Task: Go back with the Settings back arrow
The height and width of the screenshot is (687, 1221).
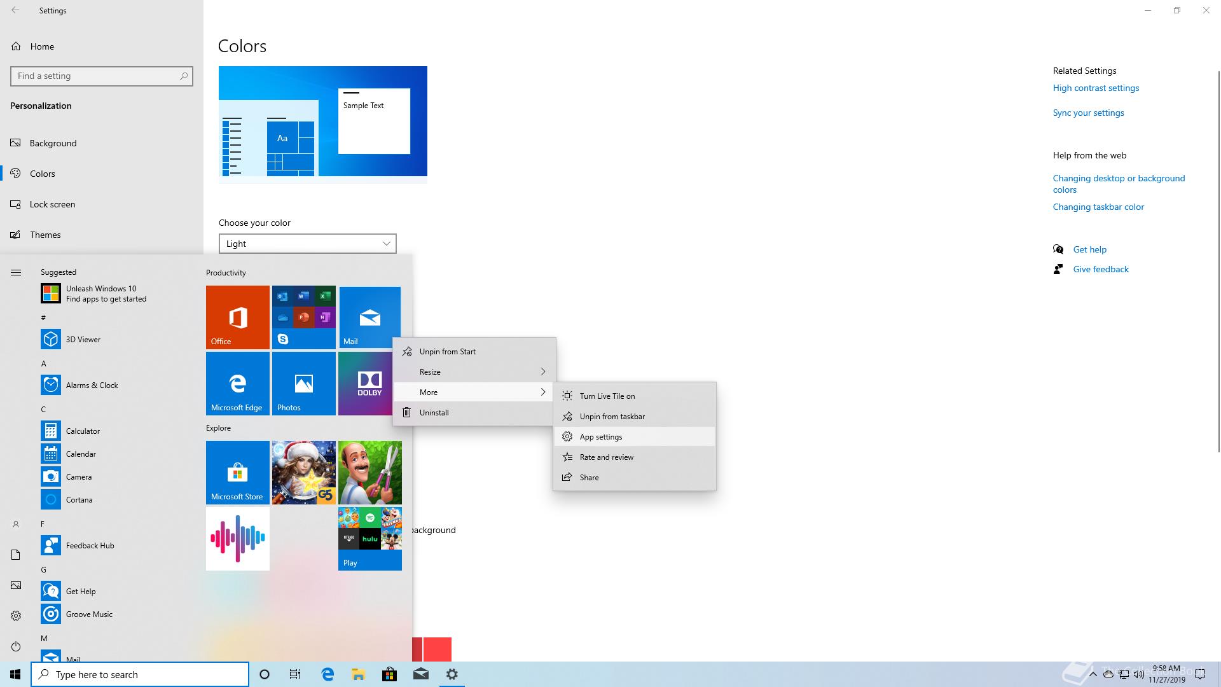Action: coord(15,10)
